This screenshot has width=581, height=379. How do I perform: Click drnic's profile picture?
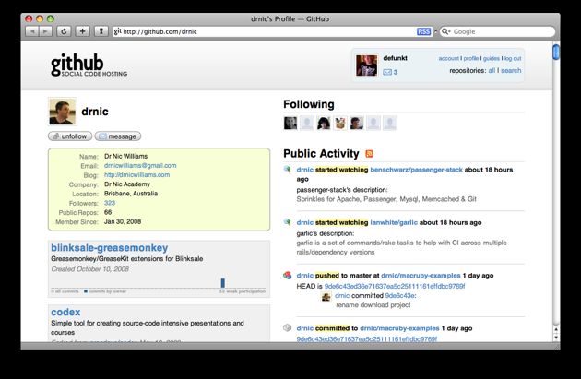[x=63, y=112]
